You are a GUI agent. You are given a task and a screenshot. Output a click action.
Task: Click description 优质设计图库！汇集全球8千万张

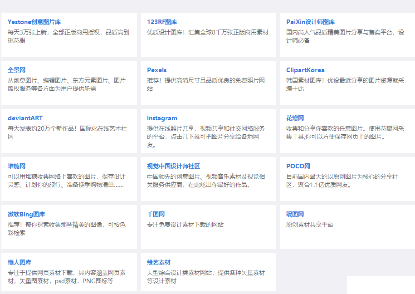[x=208, y=32]
